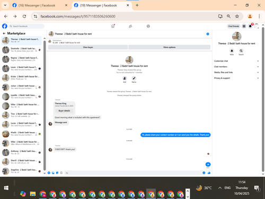The width and height of the screenshot is (265, 199).
Task: Open the notifications bell icon
Action: coord(250,26)
